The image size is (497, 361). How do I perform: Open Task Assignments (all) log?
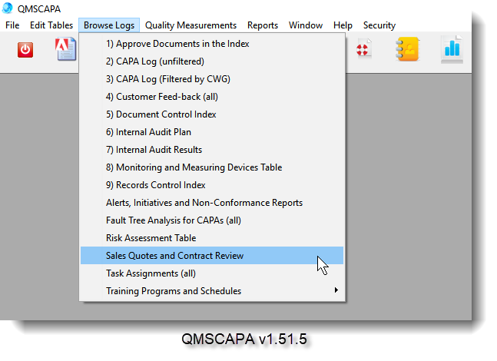tap(151, 273)
